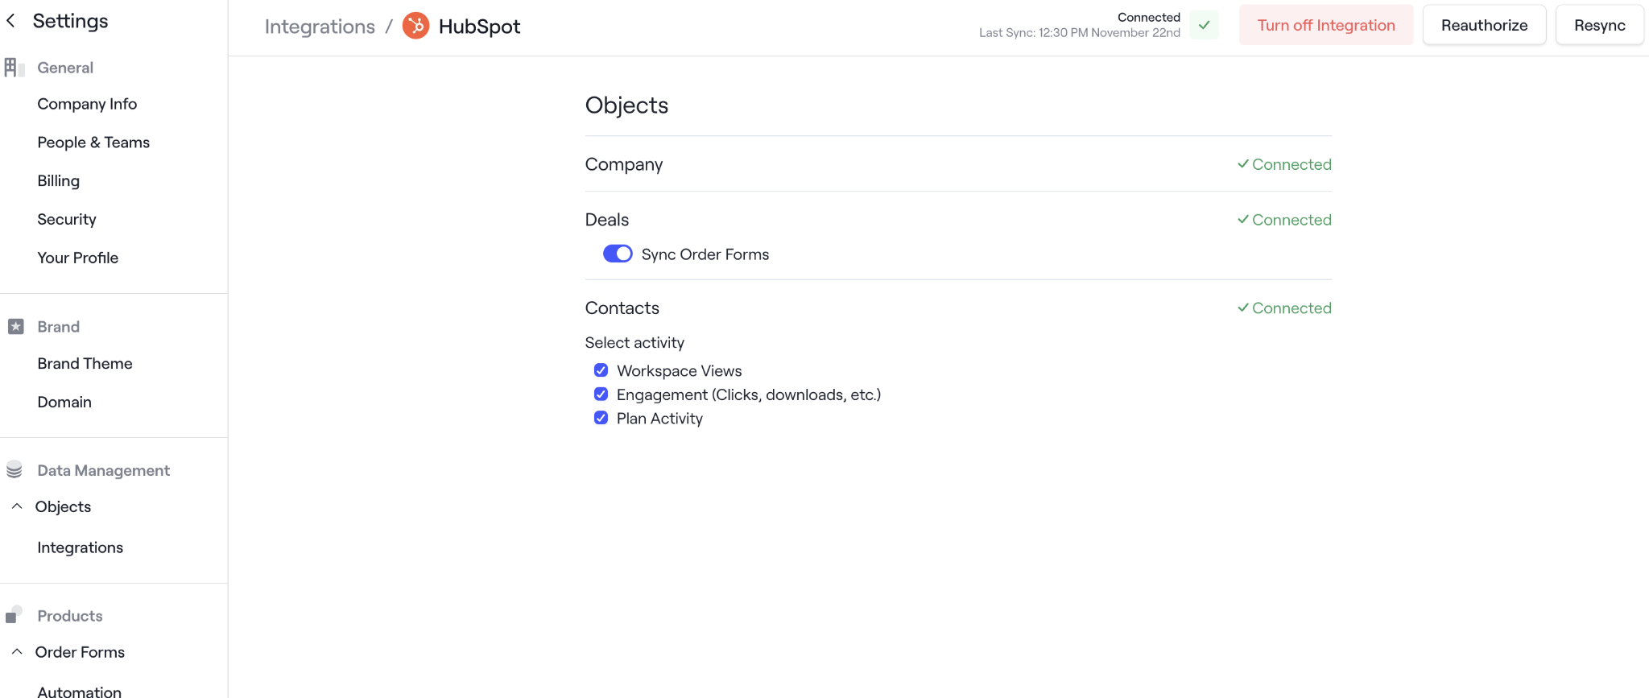Viewport: 1649px width, 698px height.
Task: Click the Reauthorize button
Action: point(1484,25)
